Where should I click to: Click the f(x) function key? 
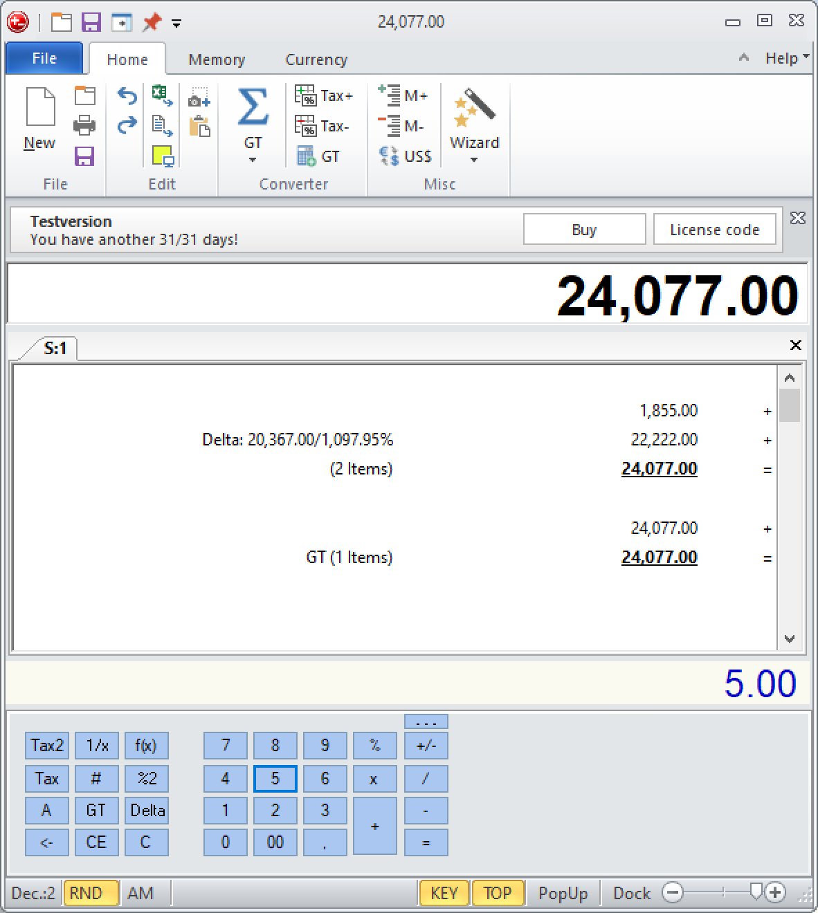click(x=146, y=746)
